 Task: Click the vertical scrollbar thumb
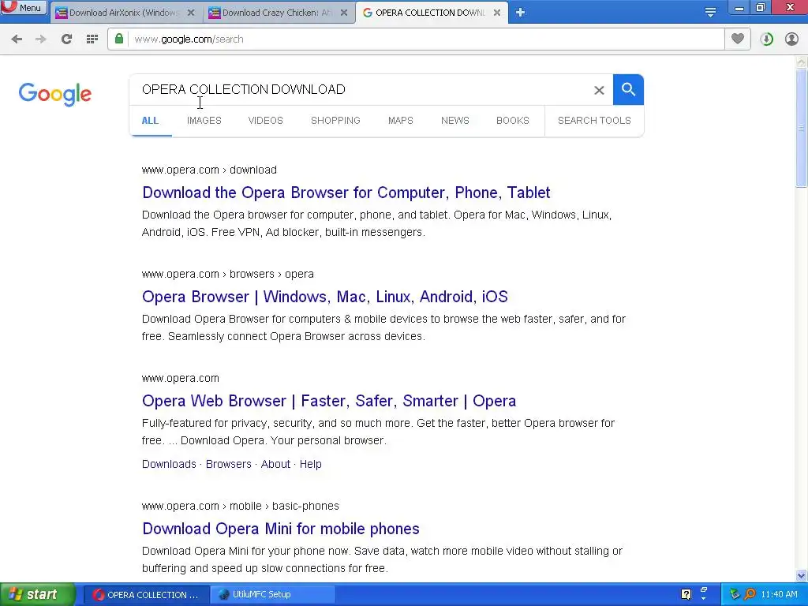pyautogui.click(x=802, y=128)
